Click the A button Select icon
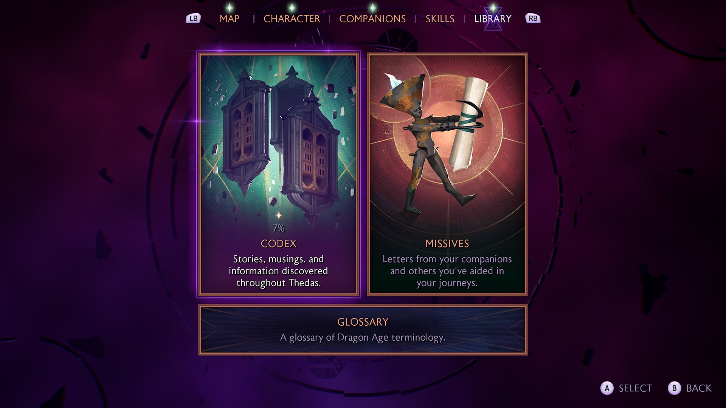 click(607, 388)
